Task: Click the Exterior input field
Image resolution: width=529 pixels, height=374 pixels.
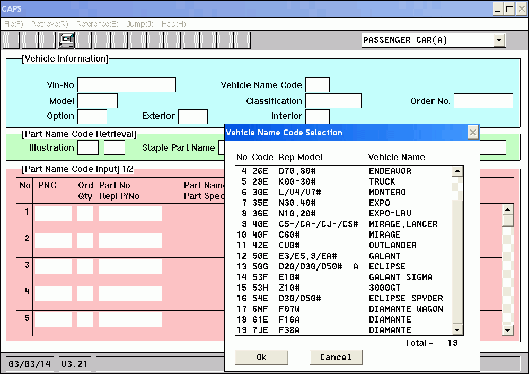Action: tap(192, 117)
